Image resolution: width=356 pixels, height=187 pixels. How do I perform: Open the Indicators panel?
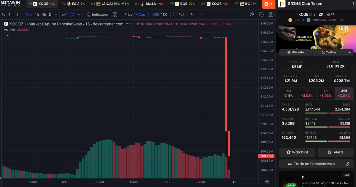97,15
